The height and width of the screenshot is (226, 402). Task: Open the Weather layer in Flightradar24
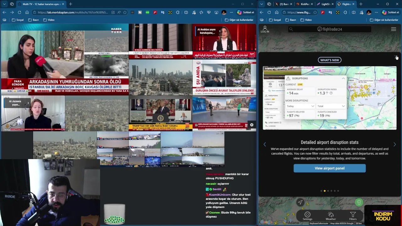331,216
